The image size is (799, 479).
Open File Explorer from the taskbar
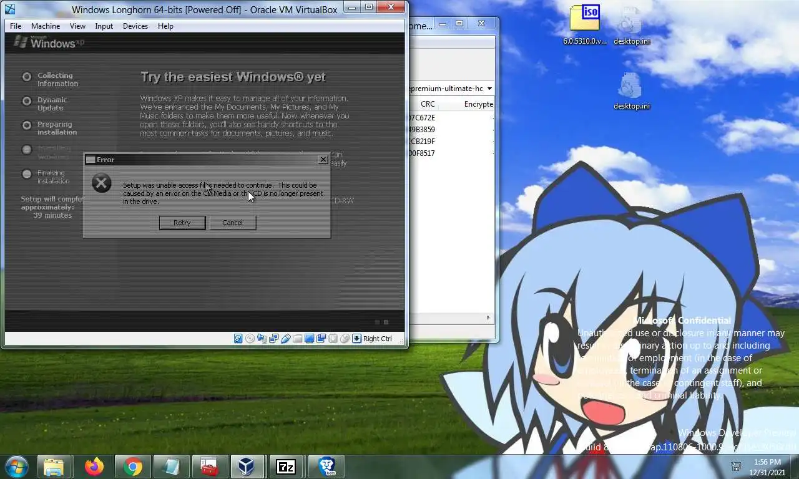click(54, 467)
